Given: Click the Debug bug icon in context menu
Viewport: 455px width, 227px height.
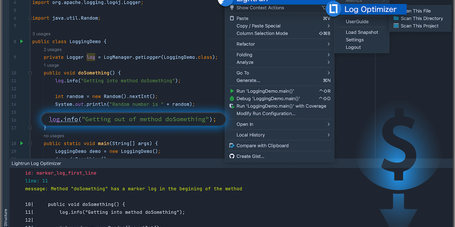Looking at the screenshot, I should 231,98.
